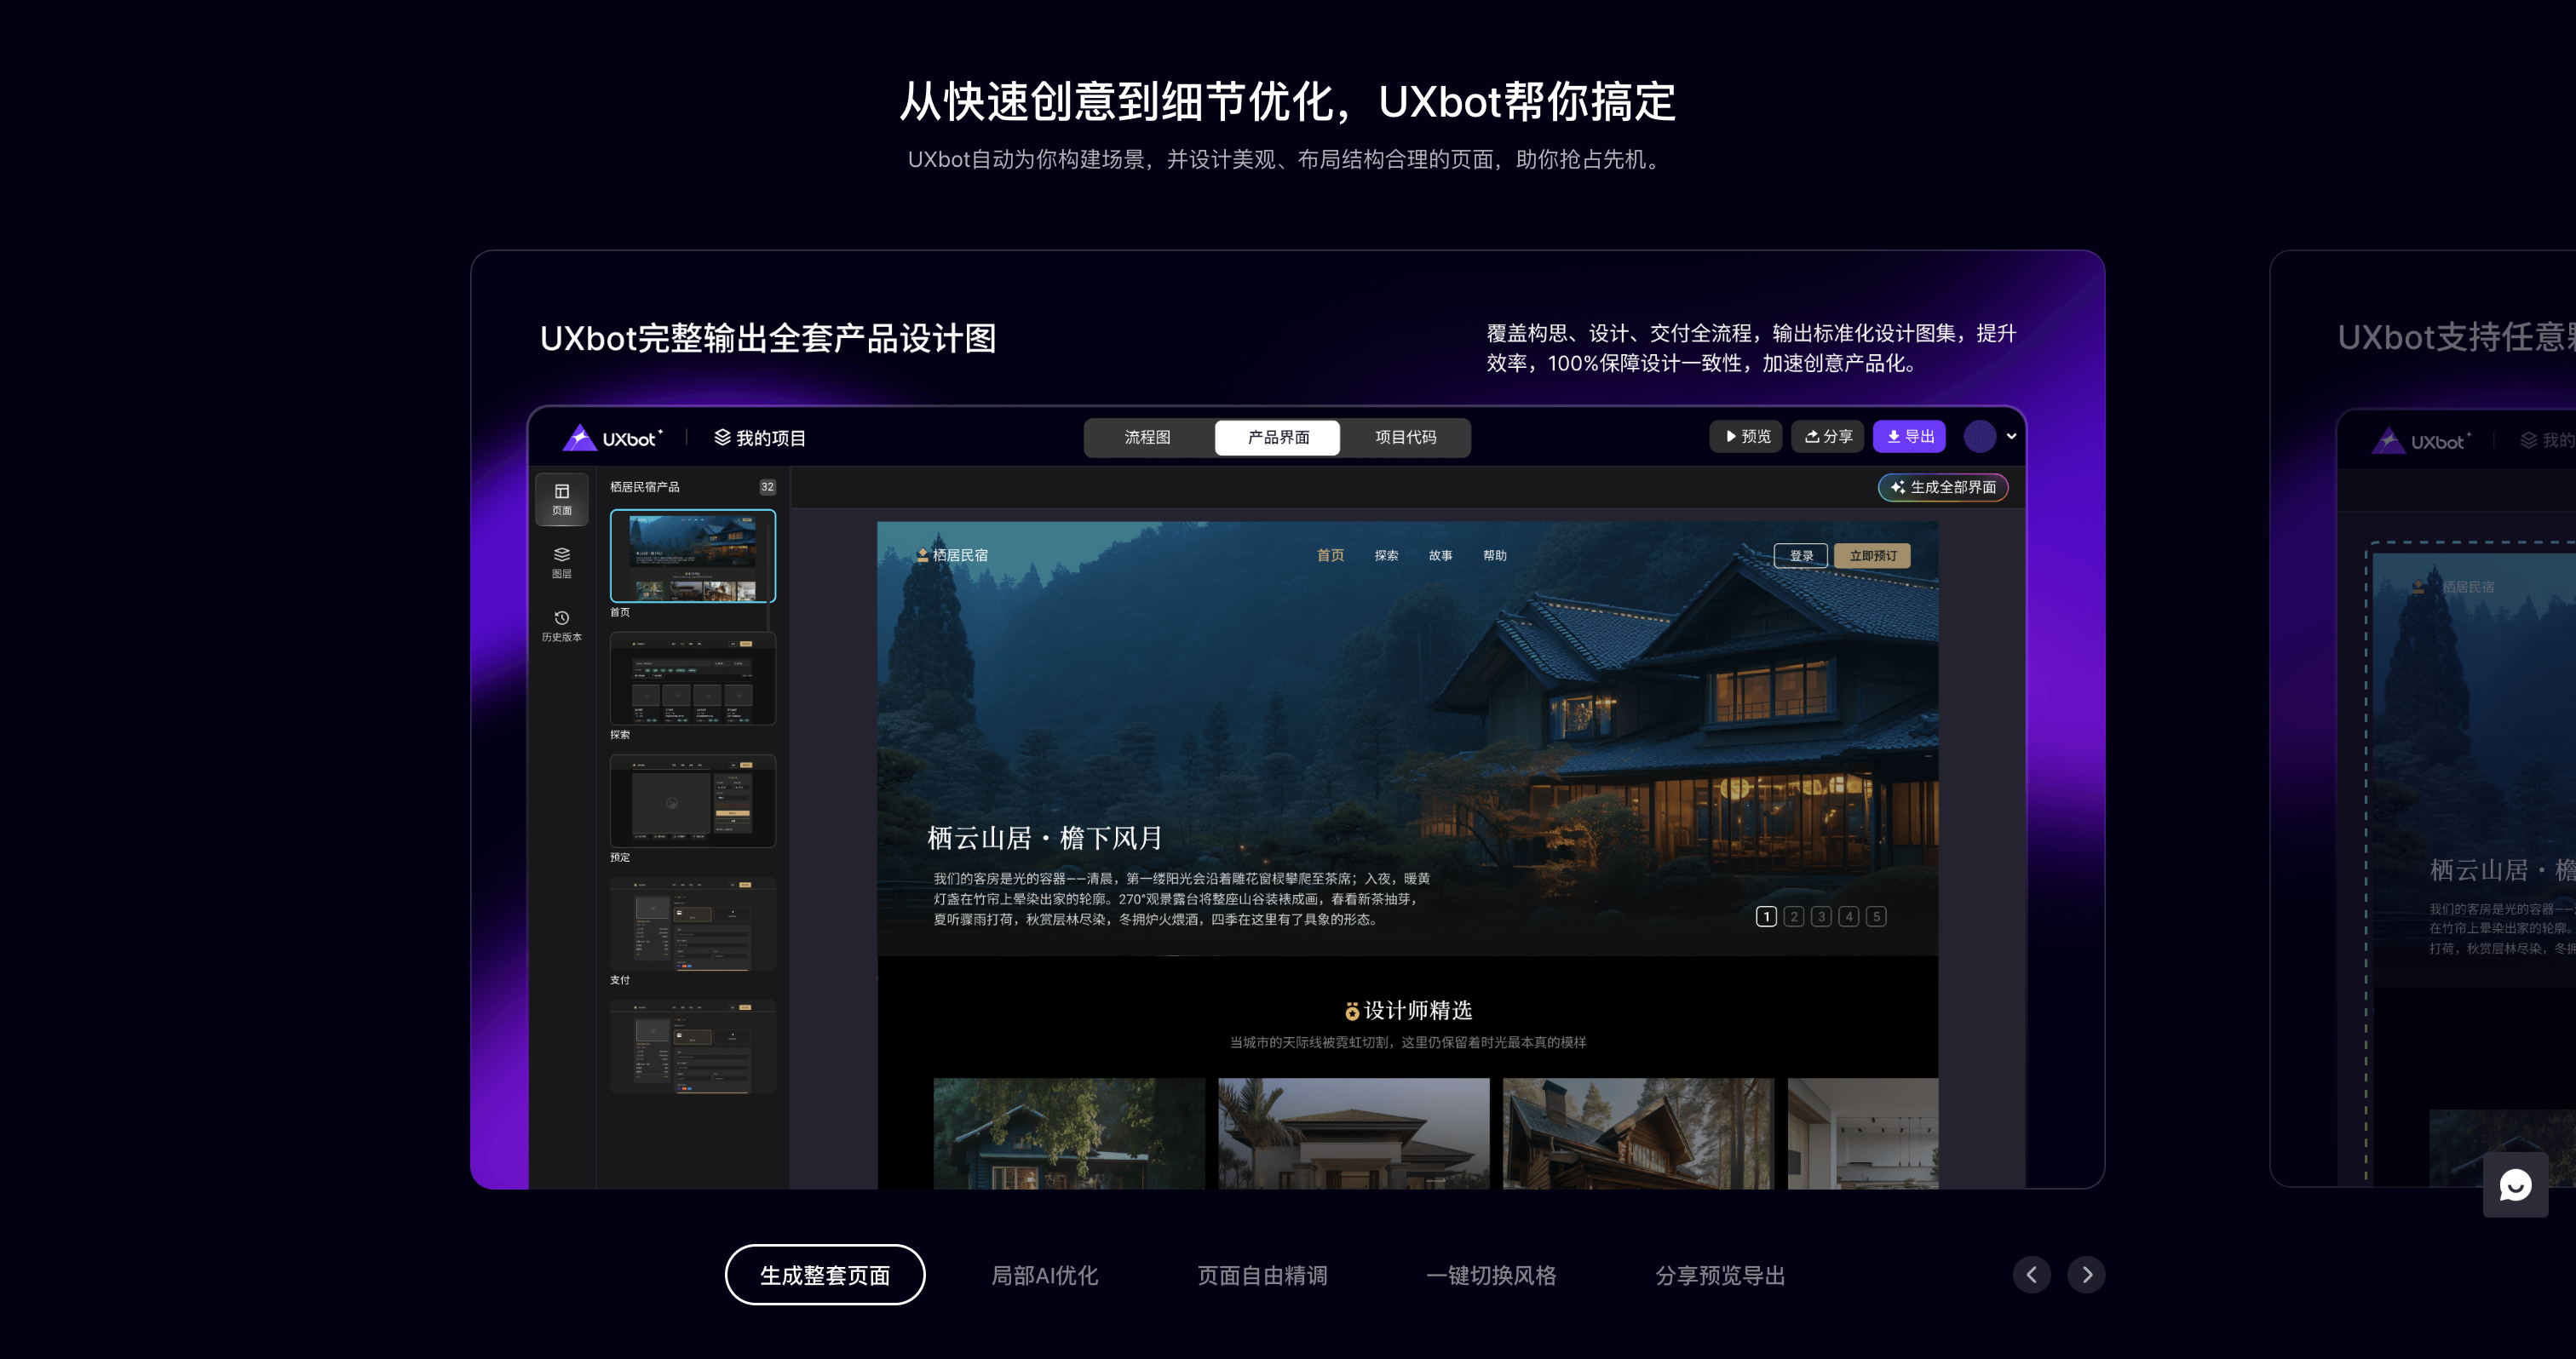Select hero slide indicator 3

tap(1821, 916)
